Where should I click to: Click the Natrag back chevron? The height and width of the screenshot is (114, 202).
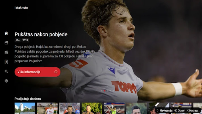[188, 111]
